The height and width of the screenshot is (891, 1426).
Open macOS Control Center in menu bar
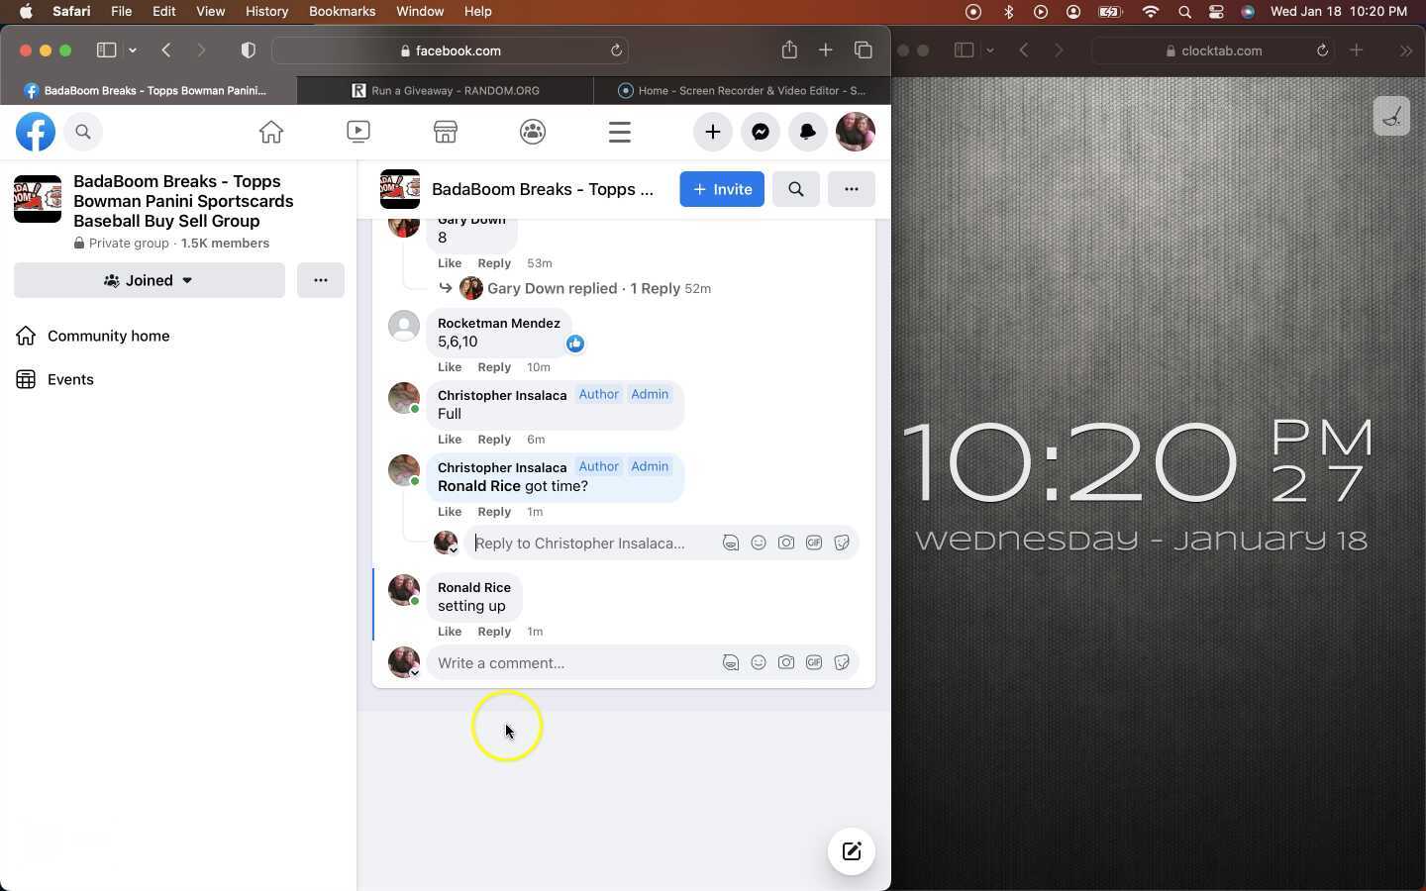[x=1216, y=12]
